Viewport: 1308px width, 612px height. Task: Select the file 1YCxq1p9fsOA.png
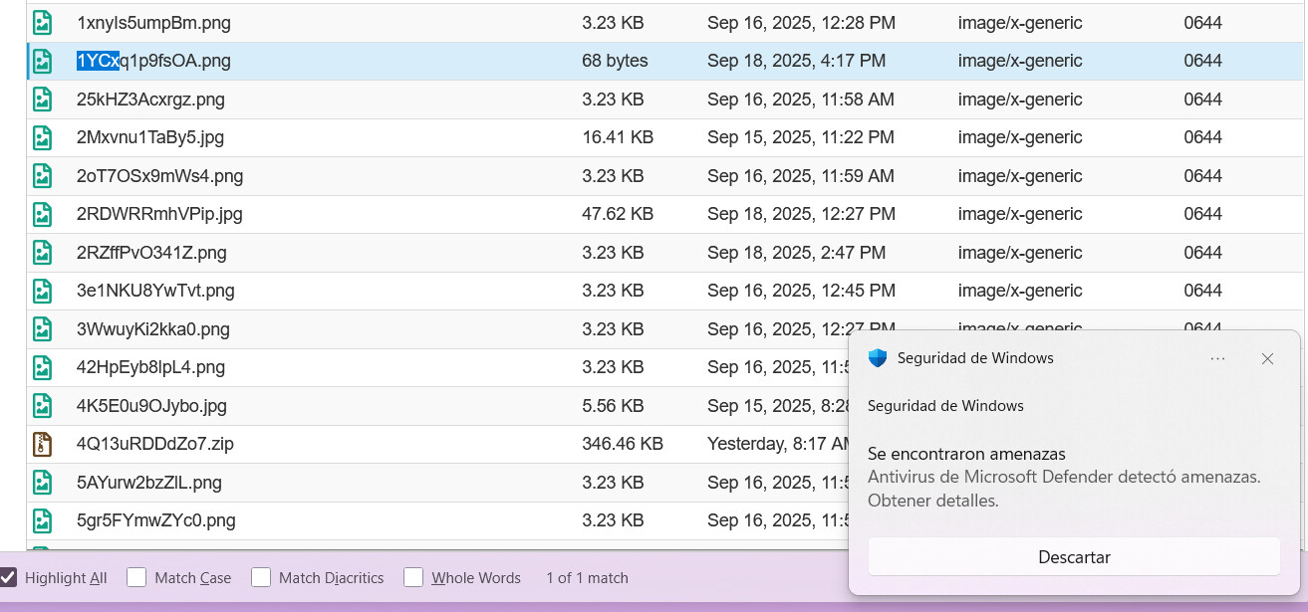click(x=153, y=61)
